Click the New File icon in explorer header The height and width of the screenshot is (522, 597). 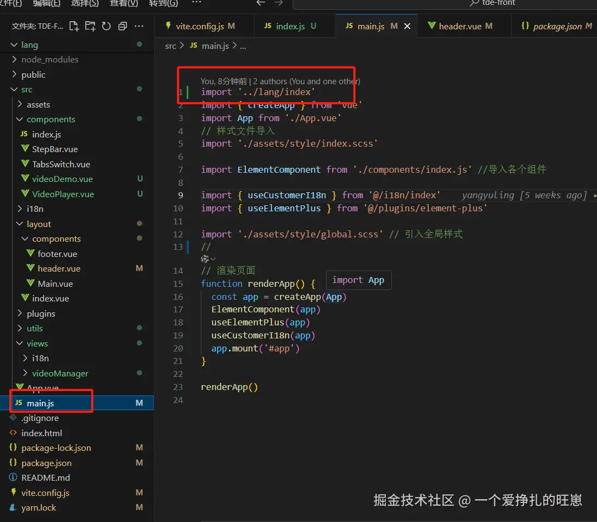74,26
